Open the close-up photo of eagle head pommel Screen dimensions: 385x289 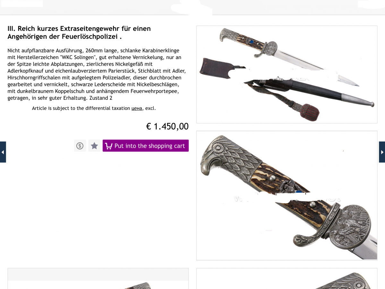[x=287, y=196]
